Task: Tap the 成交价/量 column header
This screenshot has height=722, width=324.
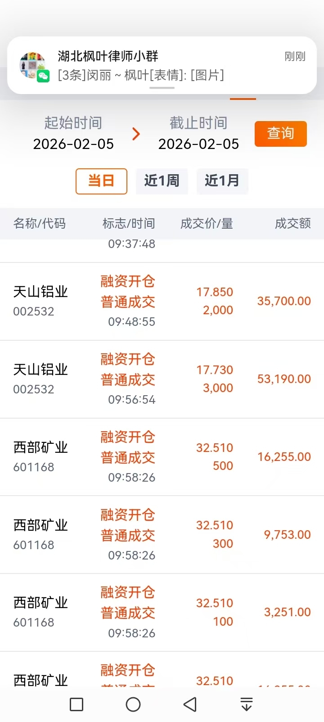Action: (x=207, y=223)
